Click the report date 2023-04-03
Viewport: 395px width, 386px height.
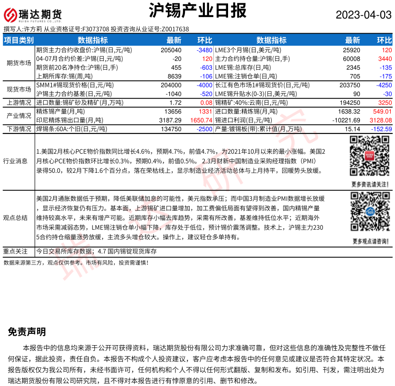pos(364,15)
